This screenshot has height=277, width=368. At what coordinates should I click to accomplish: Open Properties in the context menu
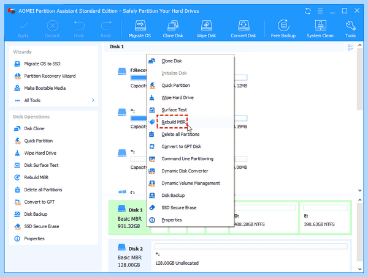(x=190, y=220)
